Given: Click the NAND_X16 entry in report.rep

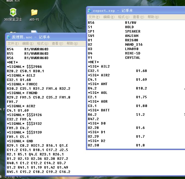Looking at the screenshot, I should [x=134, y=45].
